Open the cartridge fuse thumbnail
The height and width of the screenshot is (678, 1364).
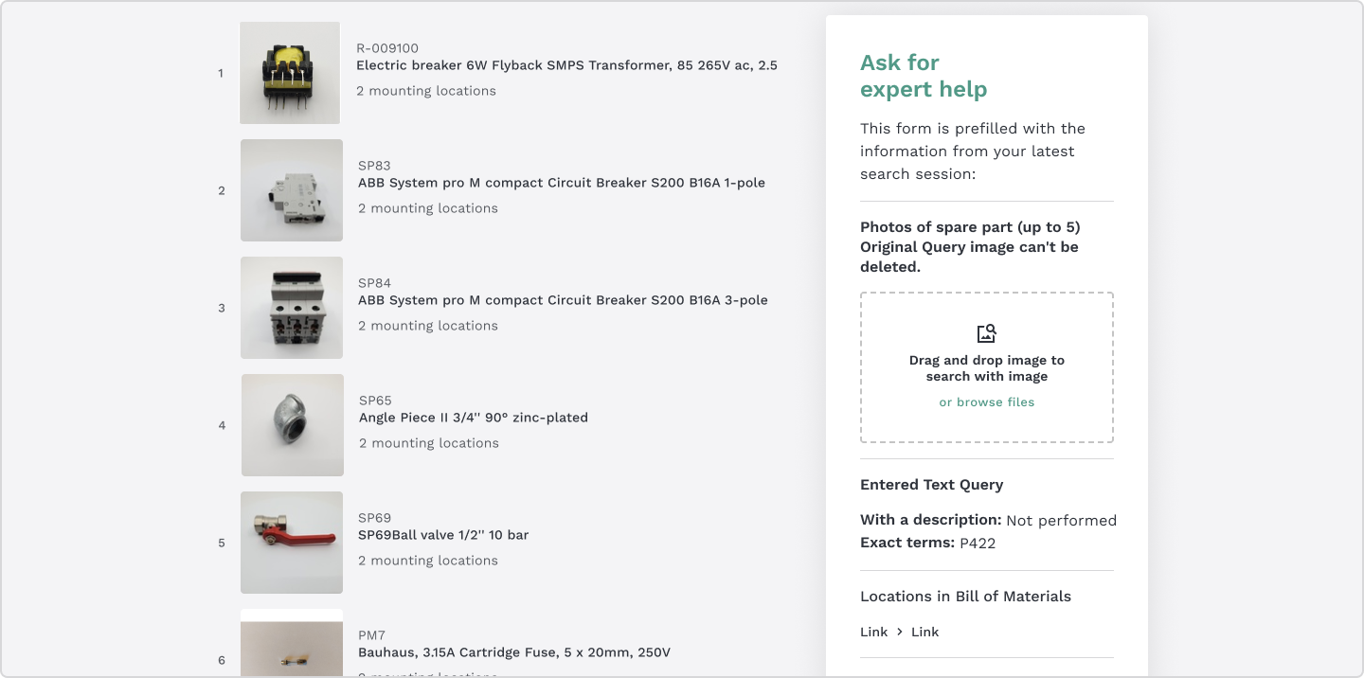pos(292,643)
